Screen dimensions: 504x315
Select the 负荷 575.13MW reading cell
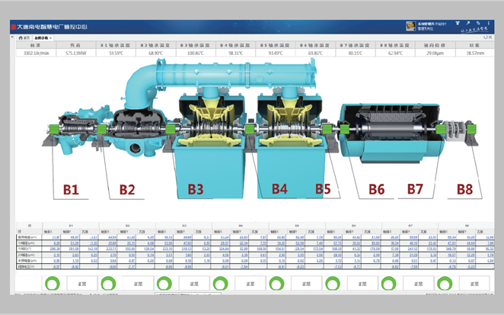tap(76, 53)
